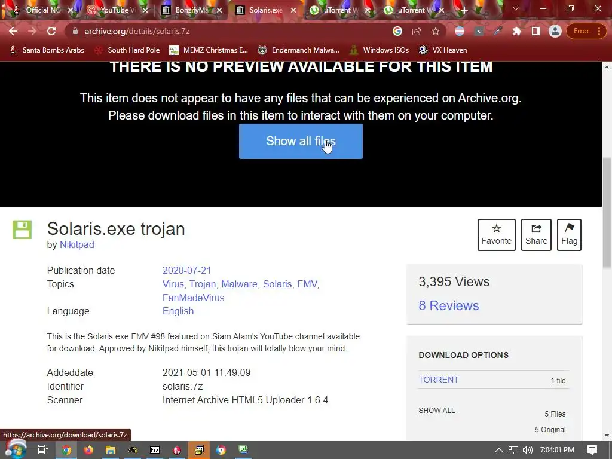Show hidden system tray icons
Image resolution: width=612 pixels, height=459 pixels.
pos(499,450)
